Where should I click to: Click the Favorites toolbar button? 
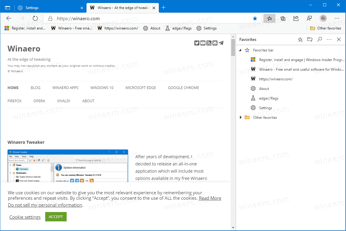269,18
